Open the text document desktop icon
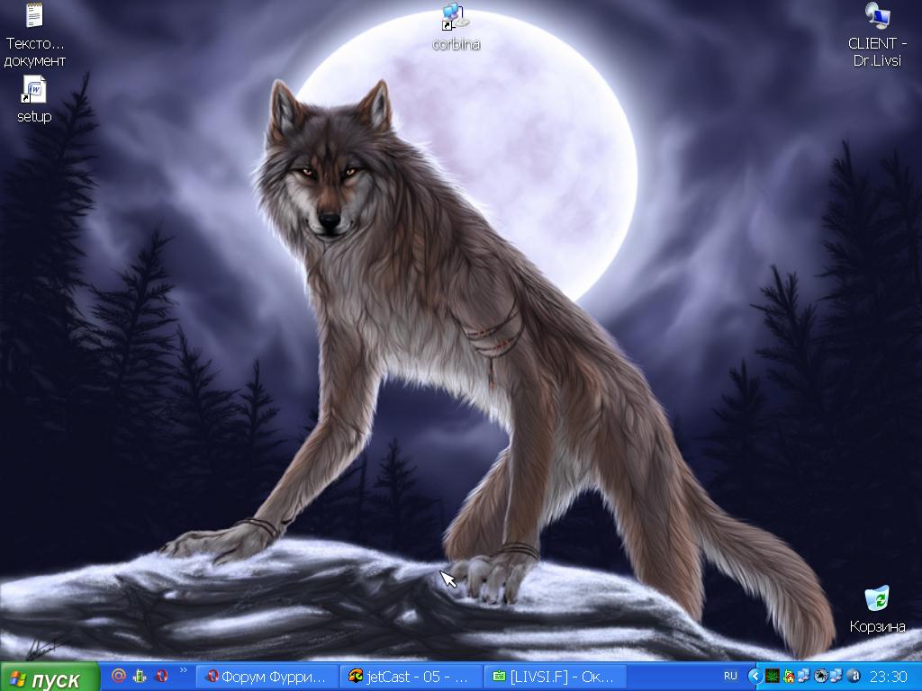Image resolution: width=922 pixels, height=691 pixels. pyautogui.click(x=34, y=34)
